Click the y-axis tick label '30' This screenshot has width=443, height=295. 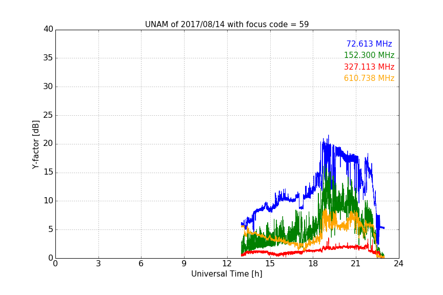[x=48, y=87]
